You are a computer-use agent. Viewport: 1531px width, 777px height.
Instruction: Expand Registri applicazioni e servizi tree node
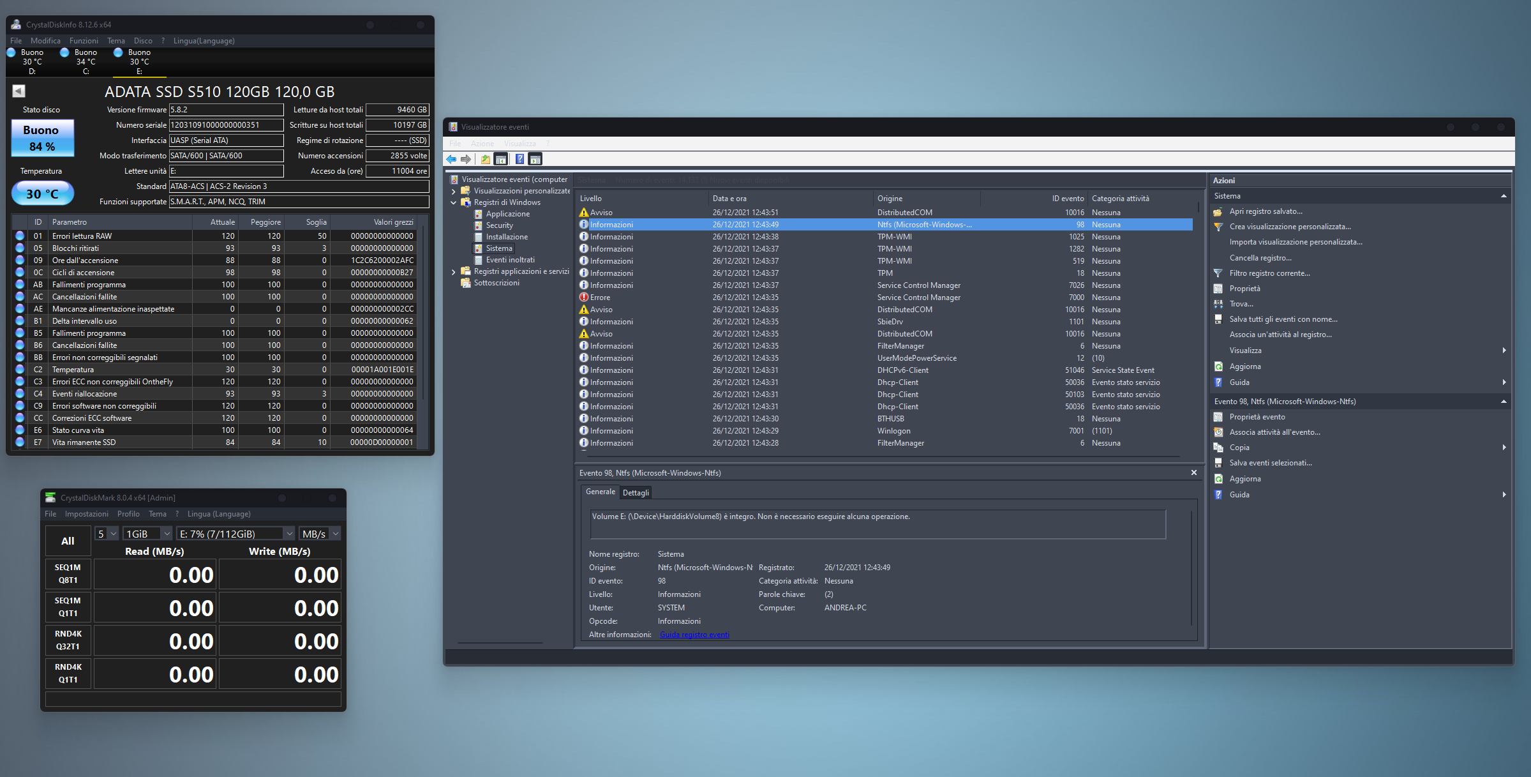click(454, 272)
